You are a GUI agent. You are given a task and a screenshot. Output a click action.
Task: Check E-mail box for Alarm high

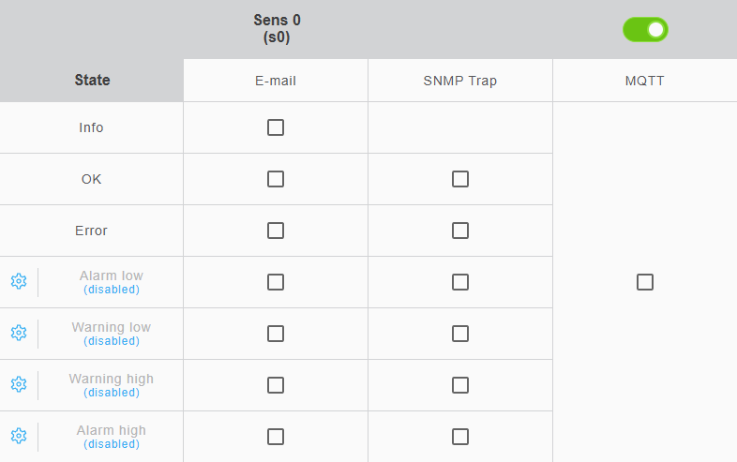click(x=276, y=437)
